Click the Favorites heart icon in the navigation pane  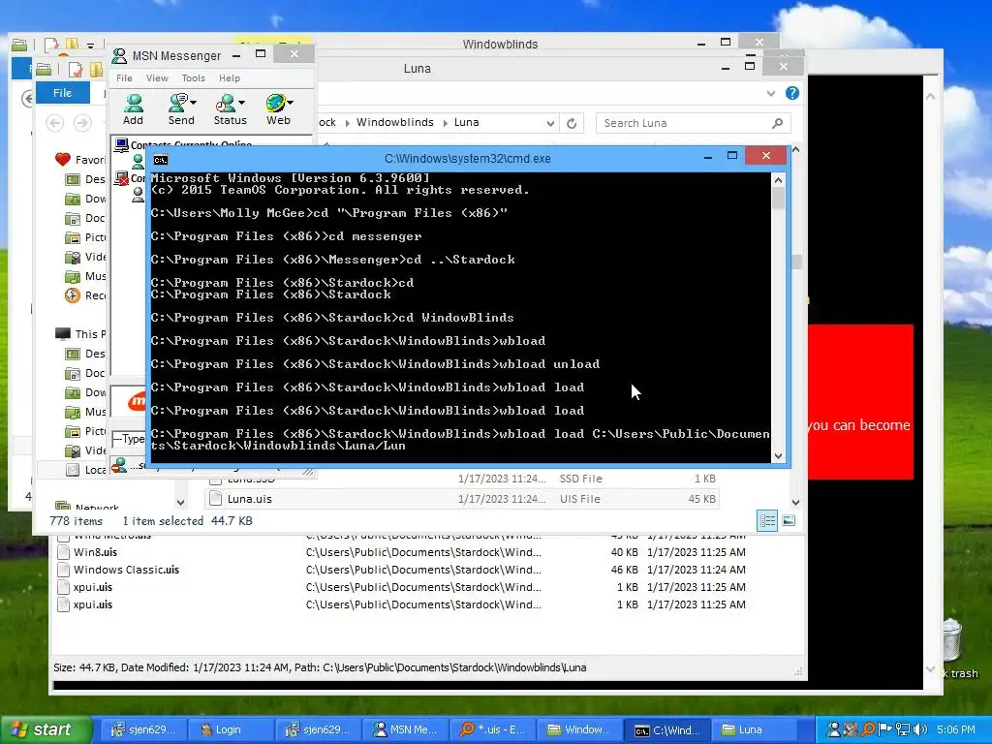[63, 160]
